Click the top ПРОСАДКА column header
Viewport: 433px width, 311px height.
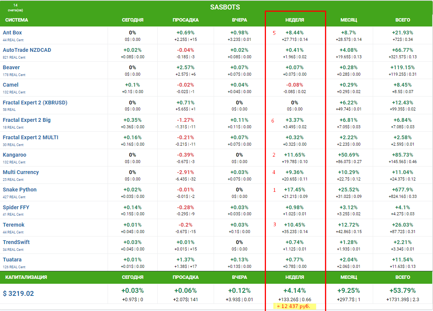point(186,20)
